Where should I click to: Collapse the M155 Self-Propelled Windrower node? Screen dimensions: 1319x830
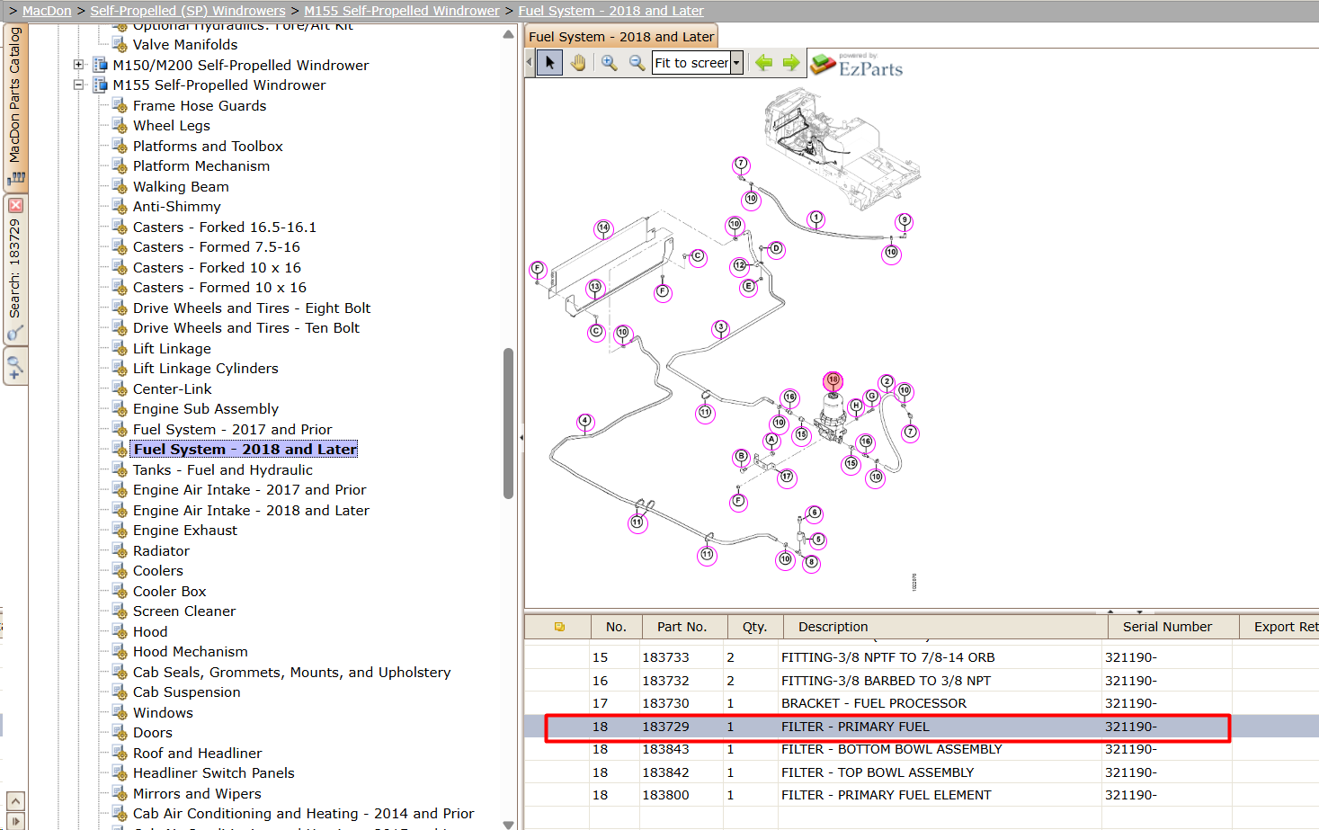[79, 85]
